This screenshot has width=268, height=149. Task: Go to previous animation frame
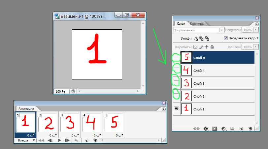50,140
